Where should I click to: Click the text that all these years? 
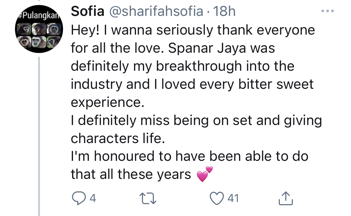click(x=131, y=174)
